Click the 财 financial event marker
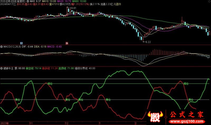This screenshot has height=125, width=211. click(21, 43)
